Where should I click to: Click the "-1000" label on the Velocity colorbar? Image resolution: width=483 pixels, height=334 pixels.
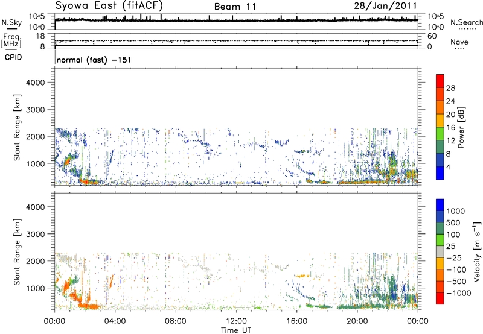[x=458, y=293]
